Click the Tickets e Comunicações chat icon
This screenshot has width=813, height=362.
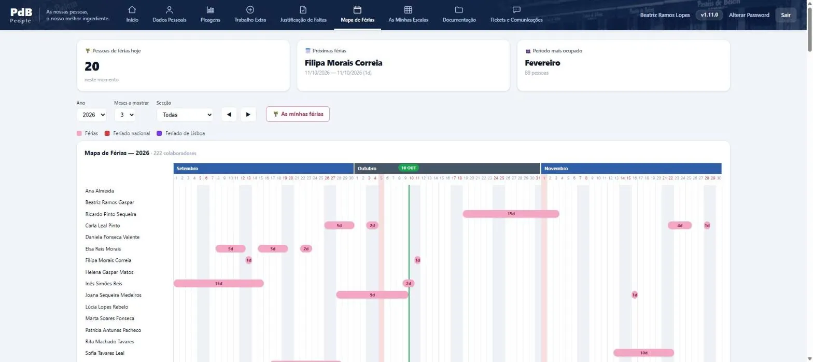pyautogui.click(x=516, y=9)
